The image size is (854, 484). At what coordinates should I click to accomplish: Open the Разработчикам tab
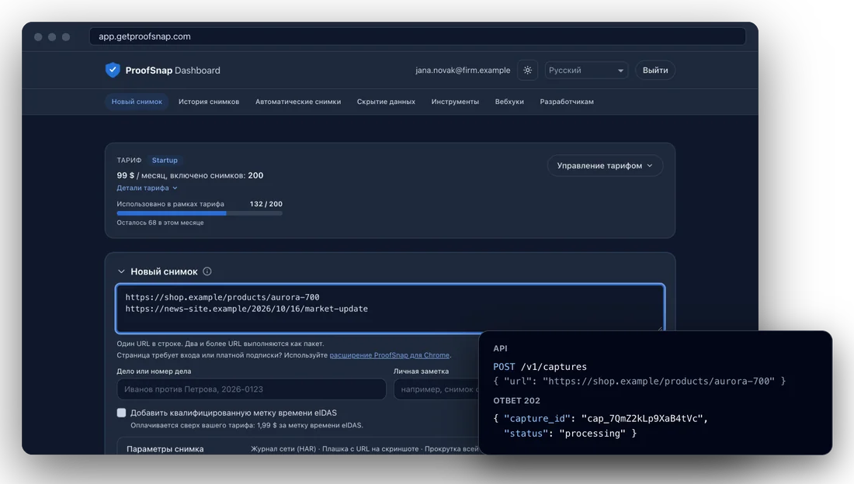pos(567,102)
